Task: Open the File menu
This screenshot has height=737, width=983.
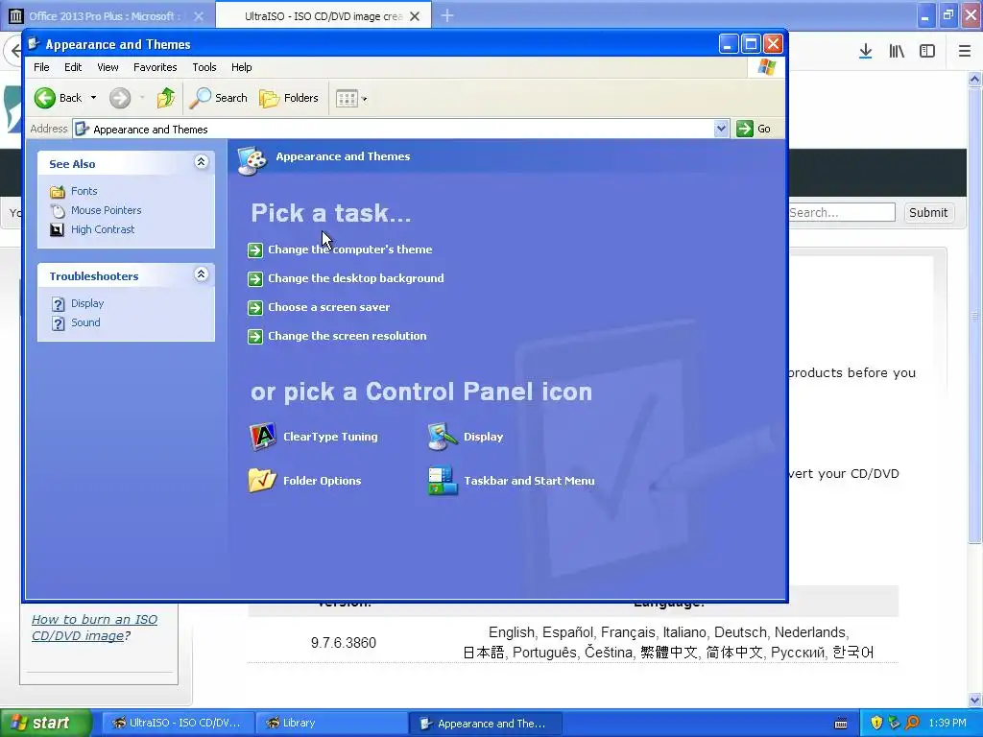Action: (41, 67)
